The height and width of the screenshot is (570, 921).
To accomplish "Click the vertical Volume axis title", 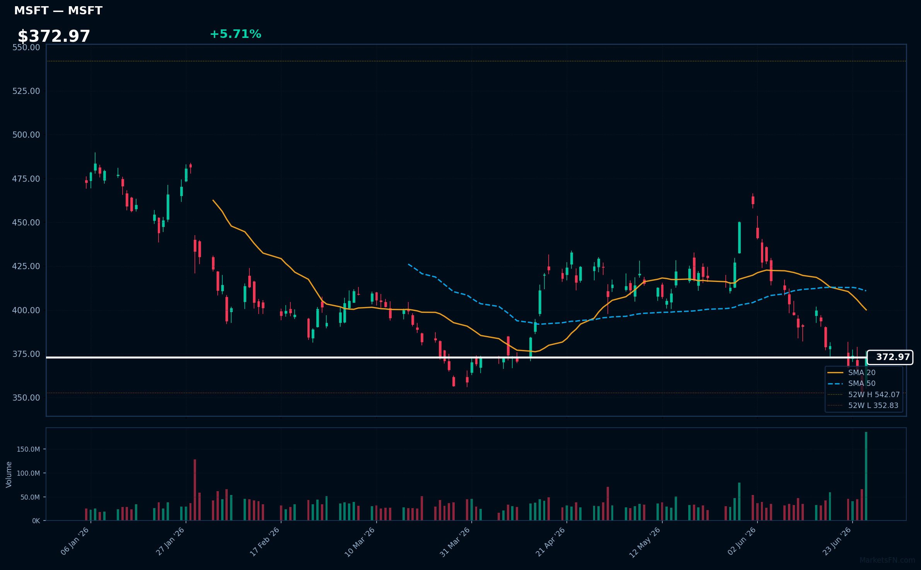I will 9,474.
